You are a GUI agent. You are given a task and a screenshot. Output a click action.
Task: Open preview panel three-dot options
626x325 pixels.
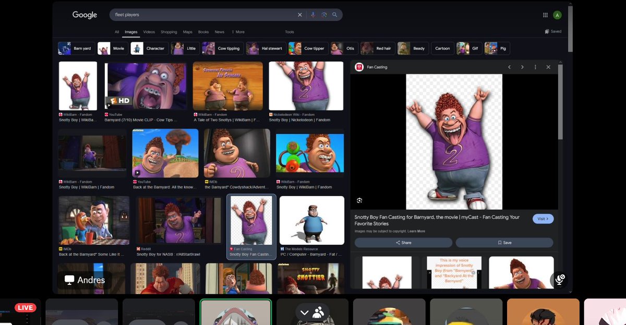point(535,67)
